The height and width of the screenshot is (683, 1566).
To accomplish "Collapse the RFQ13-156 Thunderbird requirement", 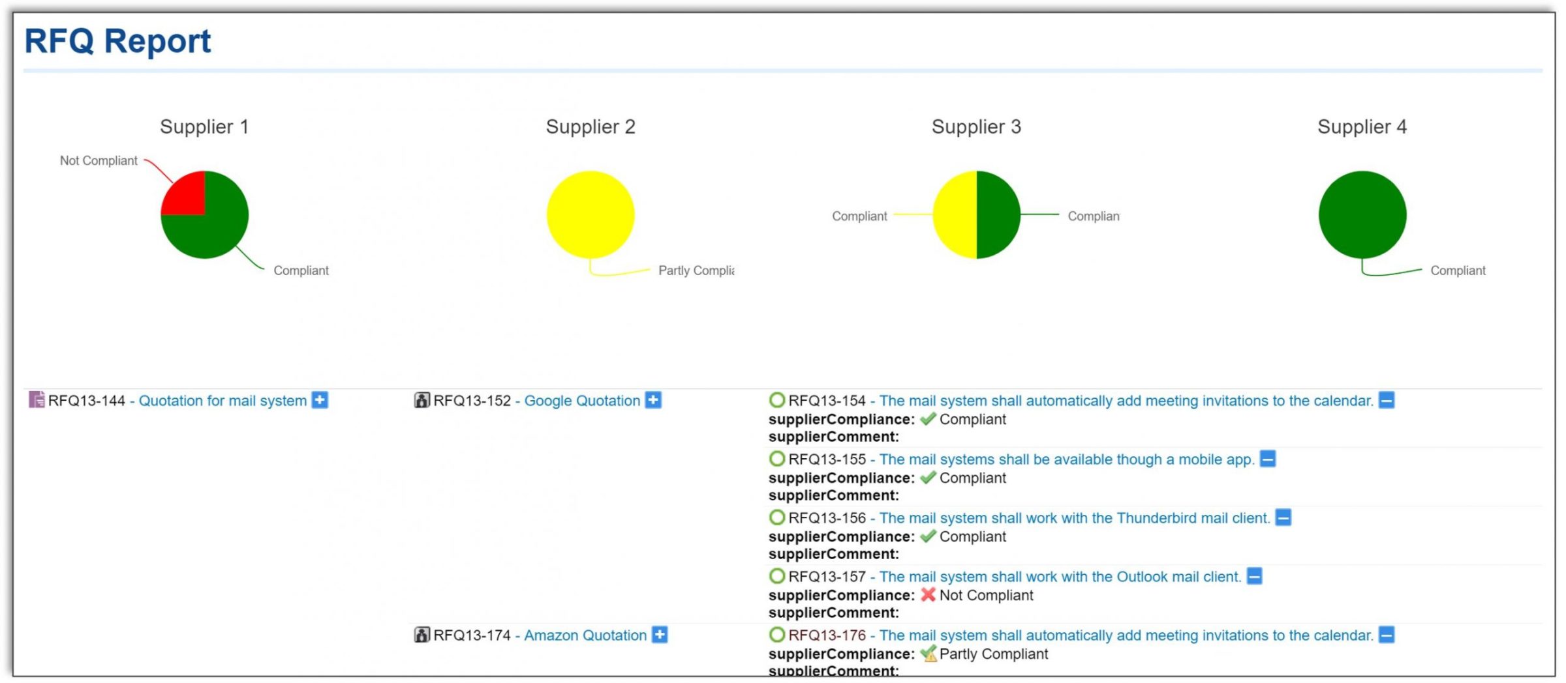I will (x=1283, y=517).
